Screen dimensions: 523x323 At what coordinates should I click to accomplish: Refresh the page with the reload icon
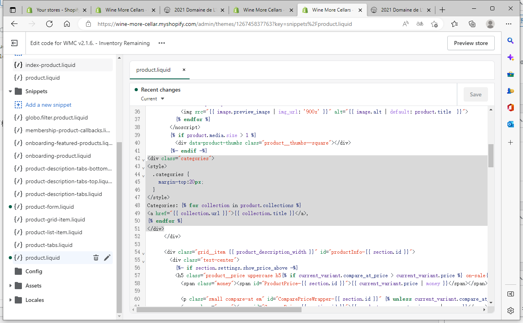(49, 24)
